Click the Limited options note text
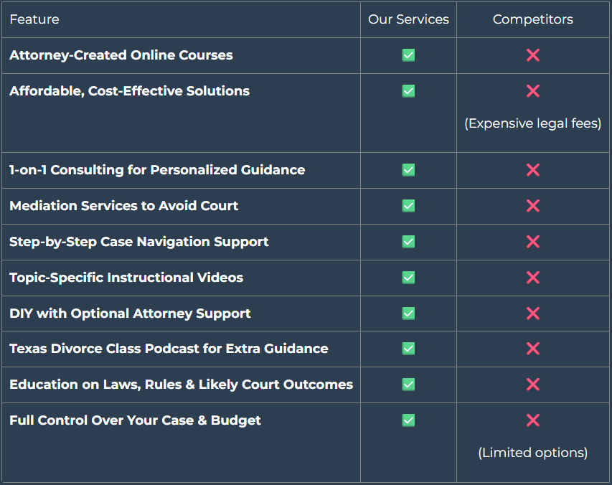The width and height of the screenshot is (612, 485). [532, 453]
